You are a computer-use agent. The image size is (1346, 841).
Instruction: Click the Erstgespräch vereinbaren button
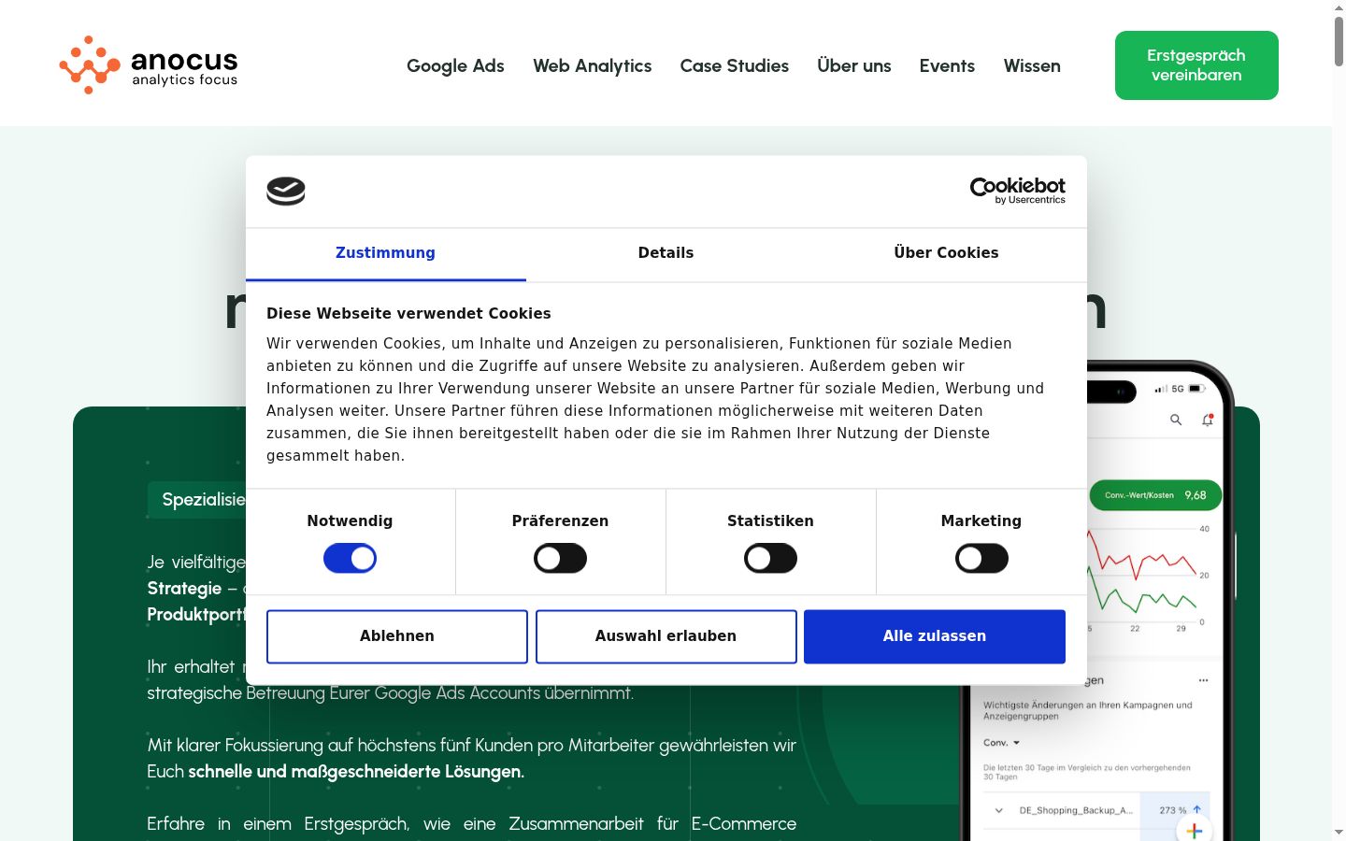click(x=1196, y=65)
